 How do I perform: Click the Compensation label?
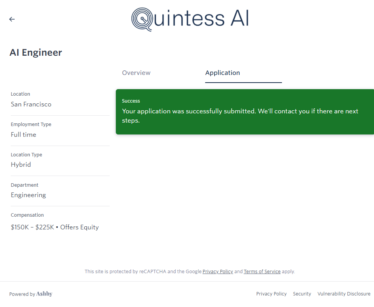tap(27, 215)
